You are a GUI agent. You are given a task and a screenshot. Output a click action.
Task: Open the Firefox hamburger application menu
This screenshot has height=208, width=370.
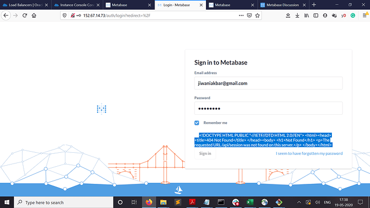coord(365,16)
